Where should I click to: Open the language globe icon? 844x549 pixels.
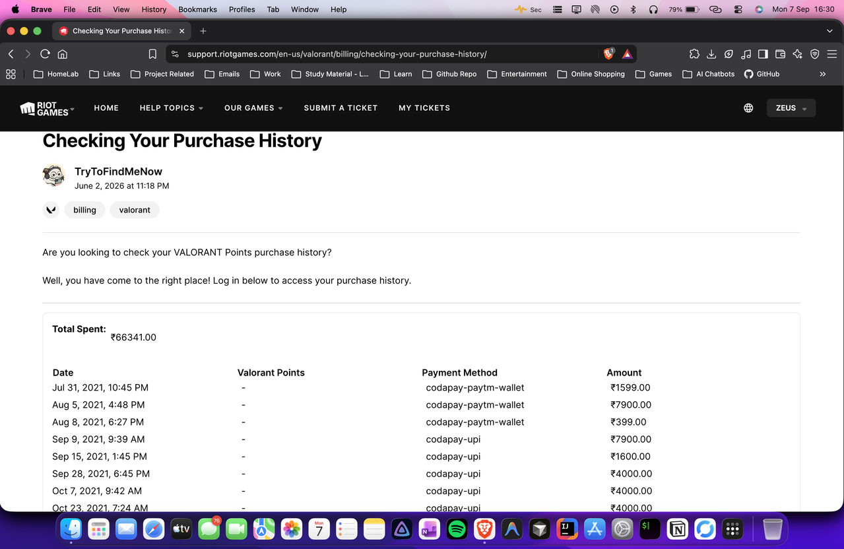[x=748, y=108]
